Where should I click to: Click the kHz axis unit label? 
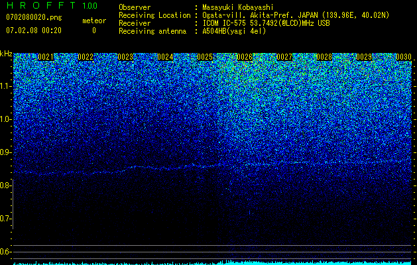[x=6, y=54]
